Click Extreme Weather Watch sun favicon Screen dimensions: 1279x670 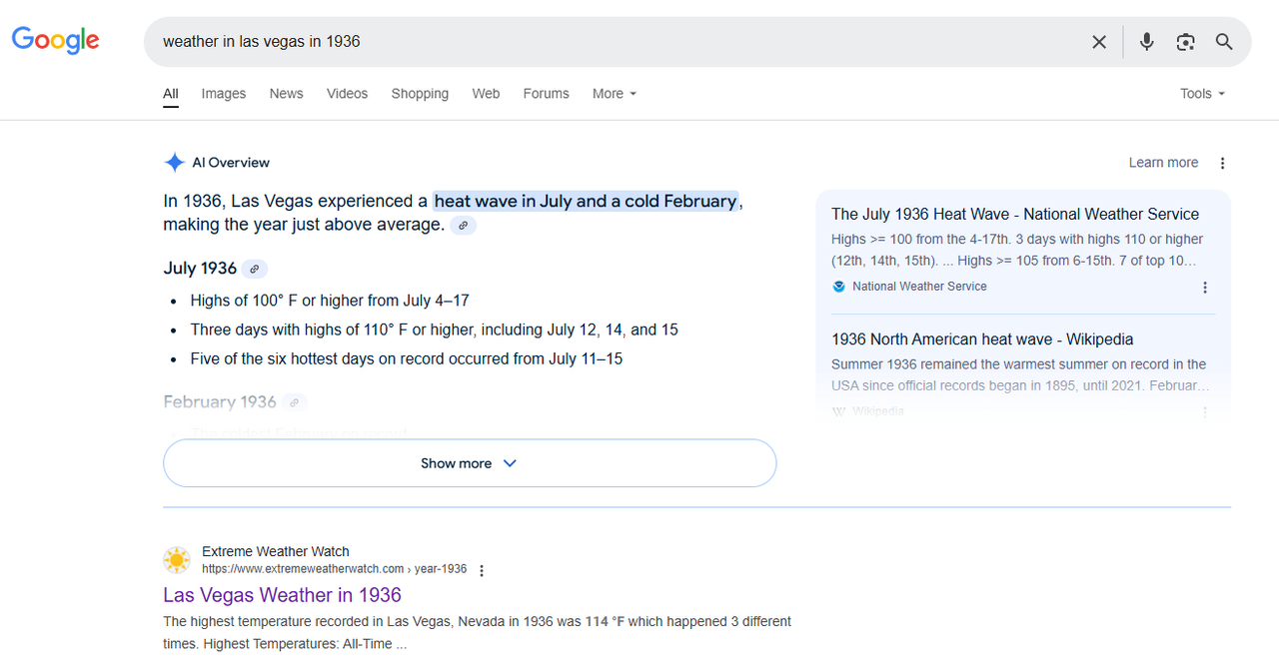click(177, 560)
